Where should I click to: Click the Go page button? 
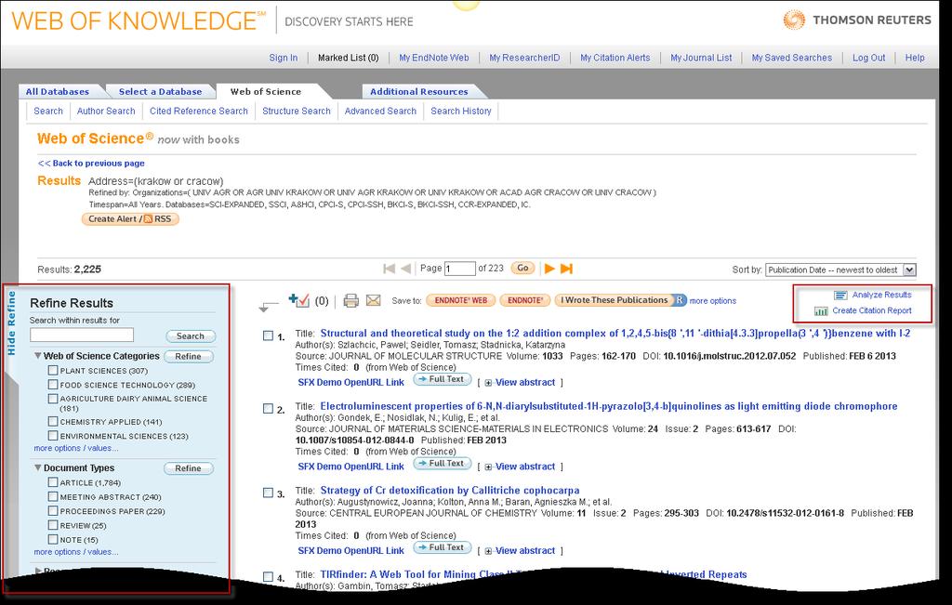tap(522, 268)
